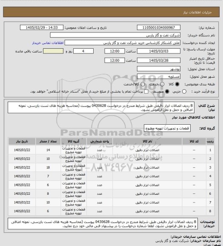Click the requester field علی کشتکار
This screenshot has width=223, height=246.
(123, 43)
